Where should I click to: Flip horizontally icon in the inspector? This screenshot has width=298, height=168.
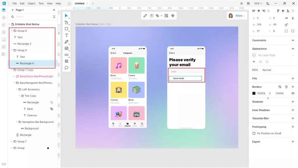(x=286, y=18)
